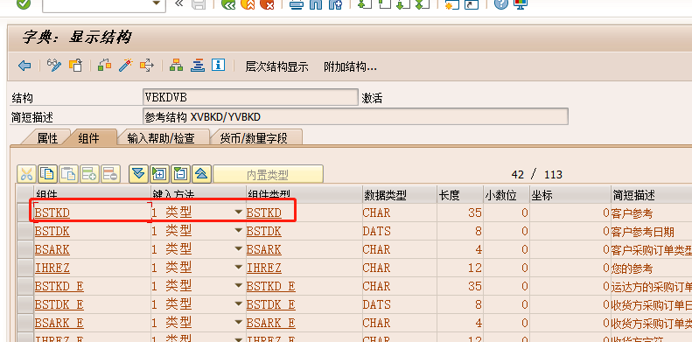
Task: Create new session icon
Action: click(x=451, y=4)
